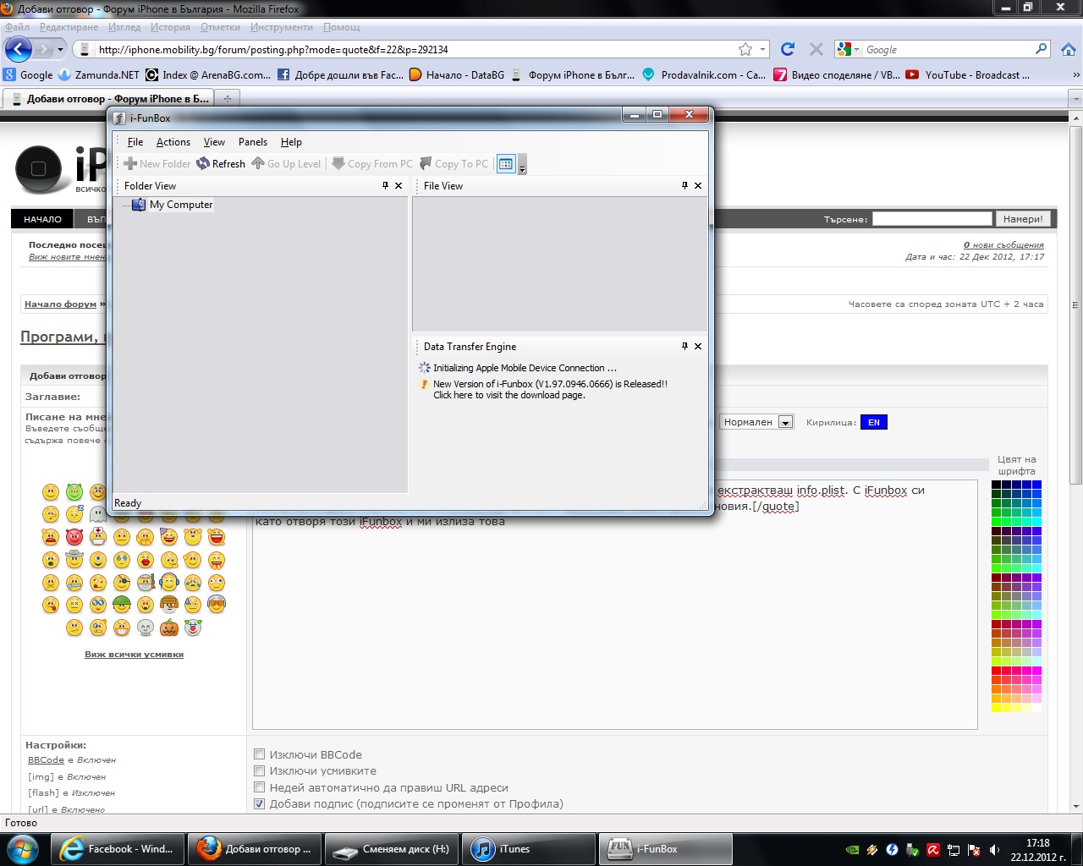The image size is (1083, 866).
Task: Click the new i-Funbox version download notice
Action: click(x=550, y=389)
